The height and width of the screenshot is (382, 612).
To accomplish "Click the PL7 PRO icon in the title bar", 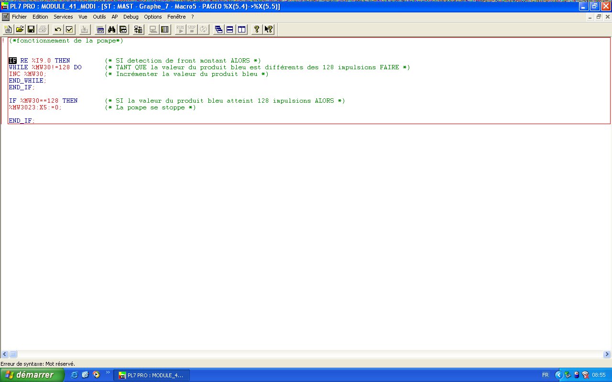I will coord(5,7).
